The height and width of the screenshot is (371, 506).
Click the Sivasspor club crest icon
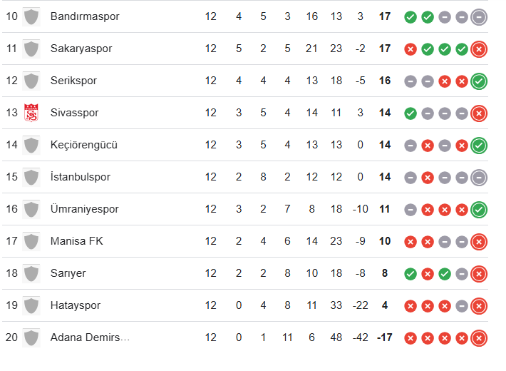(x=31, y=113)
